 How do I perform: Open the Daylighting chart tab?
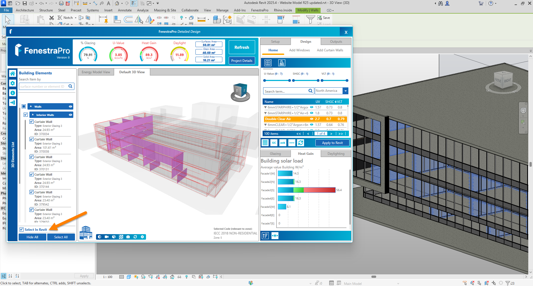coord(336,154)
